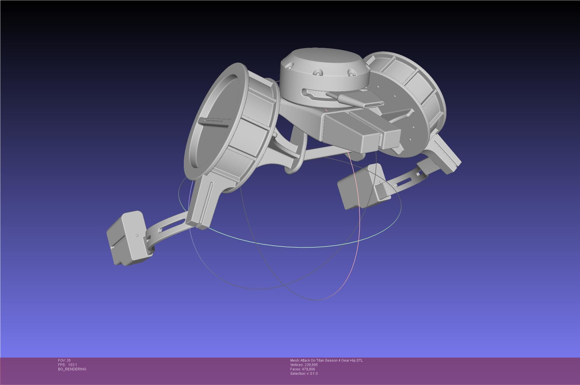Click the 'BO_RENDERING' status label
The width and height of the screenshot is (580, 385).
tap(72, 369)
